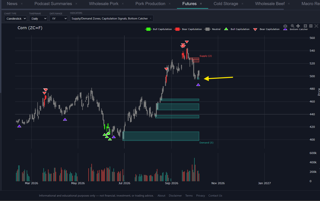Expand the Indicators multi-select dropdown

(111, 18)
